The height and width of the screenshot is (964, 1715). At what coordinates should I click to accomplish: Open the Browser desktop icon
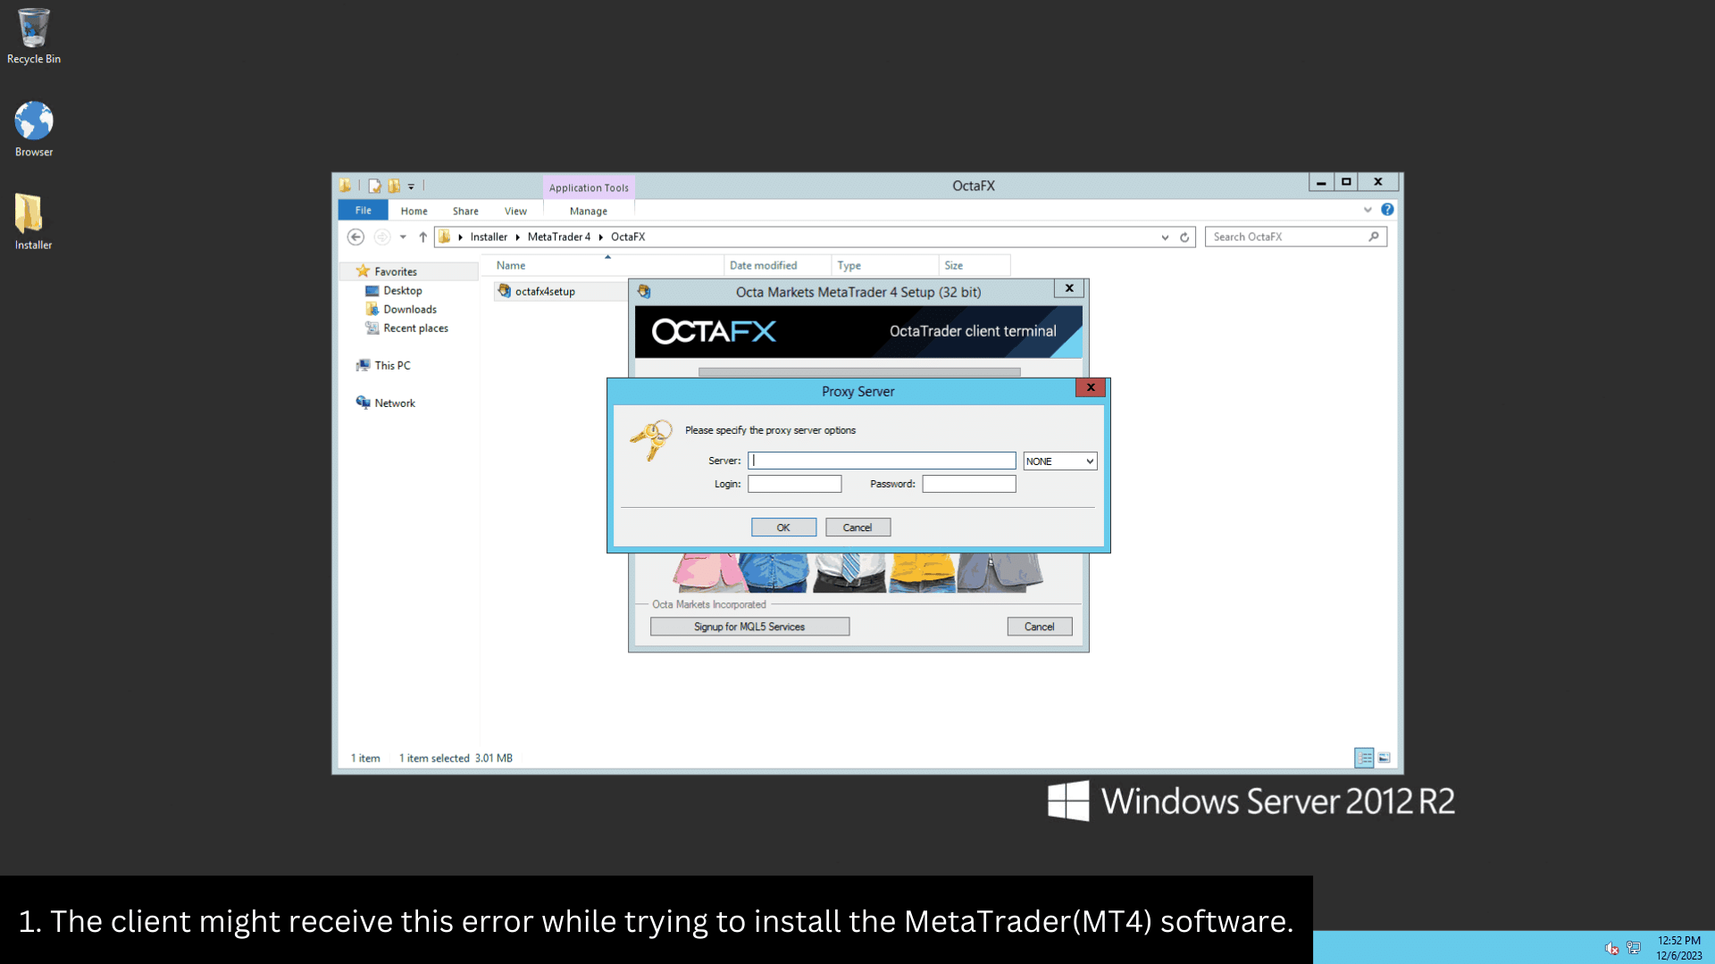tap(34, 129)
